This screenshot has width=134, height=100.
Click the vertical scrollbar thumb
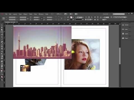tap(120, 56)
